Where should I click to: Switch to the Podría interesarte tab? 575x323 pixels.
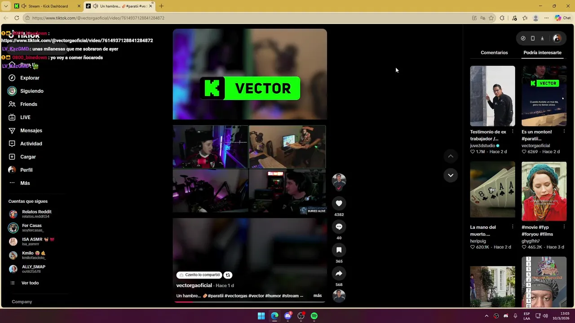pos(542,52)
